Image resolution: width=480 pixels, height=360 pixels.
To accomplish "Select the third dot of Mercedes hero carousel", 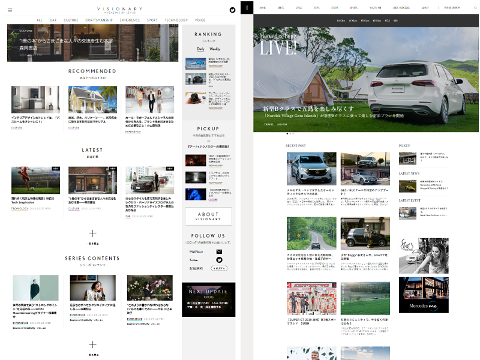I will (293, 133).
